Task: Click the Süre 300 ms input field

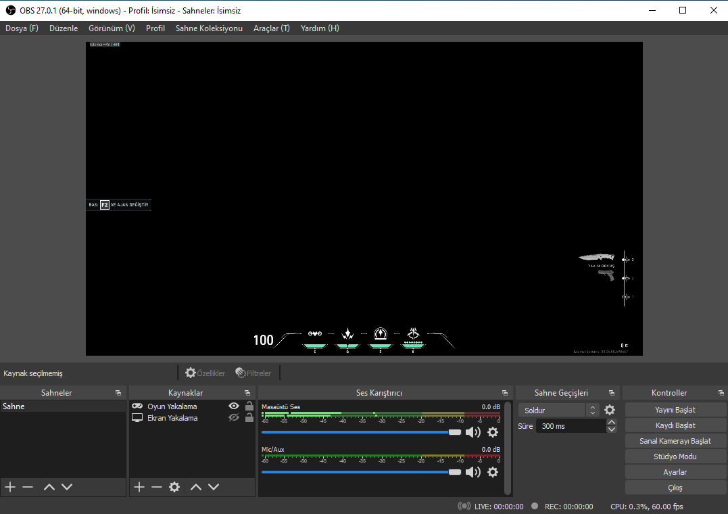Action: point(571,426)
